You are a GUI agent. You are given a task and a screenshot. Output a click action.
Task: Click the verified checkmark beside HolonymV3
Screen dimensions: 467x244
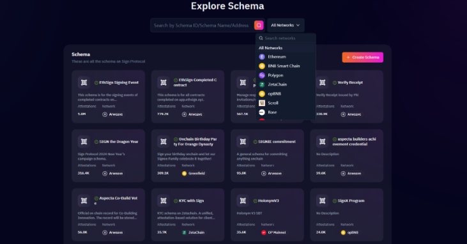(256, 201)
